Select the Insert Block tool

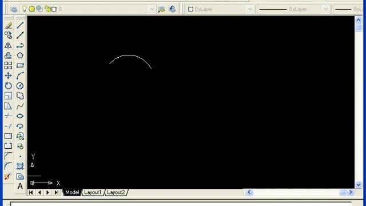20,136
